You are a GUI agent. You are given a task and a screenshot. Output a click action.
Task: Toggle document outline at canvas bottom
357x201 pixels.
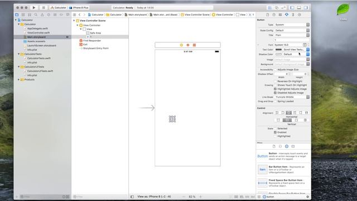tap(132, 197)
